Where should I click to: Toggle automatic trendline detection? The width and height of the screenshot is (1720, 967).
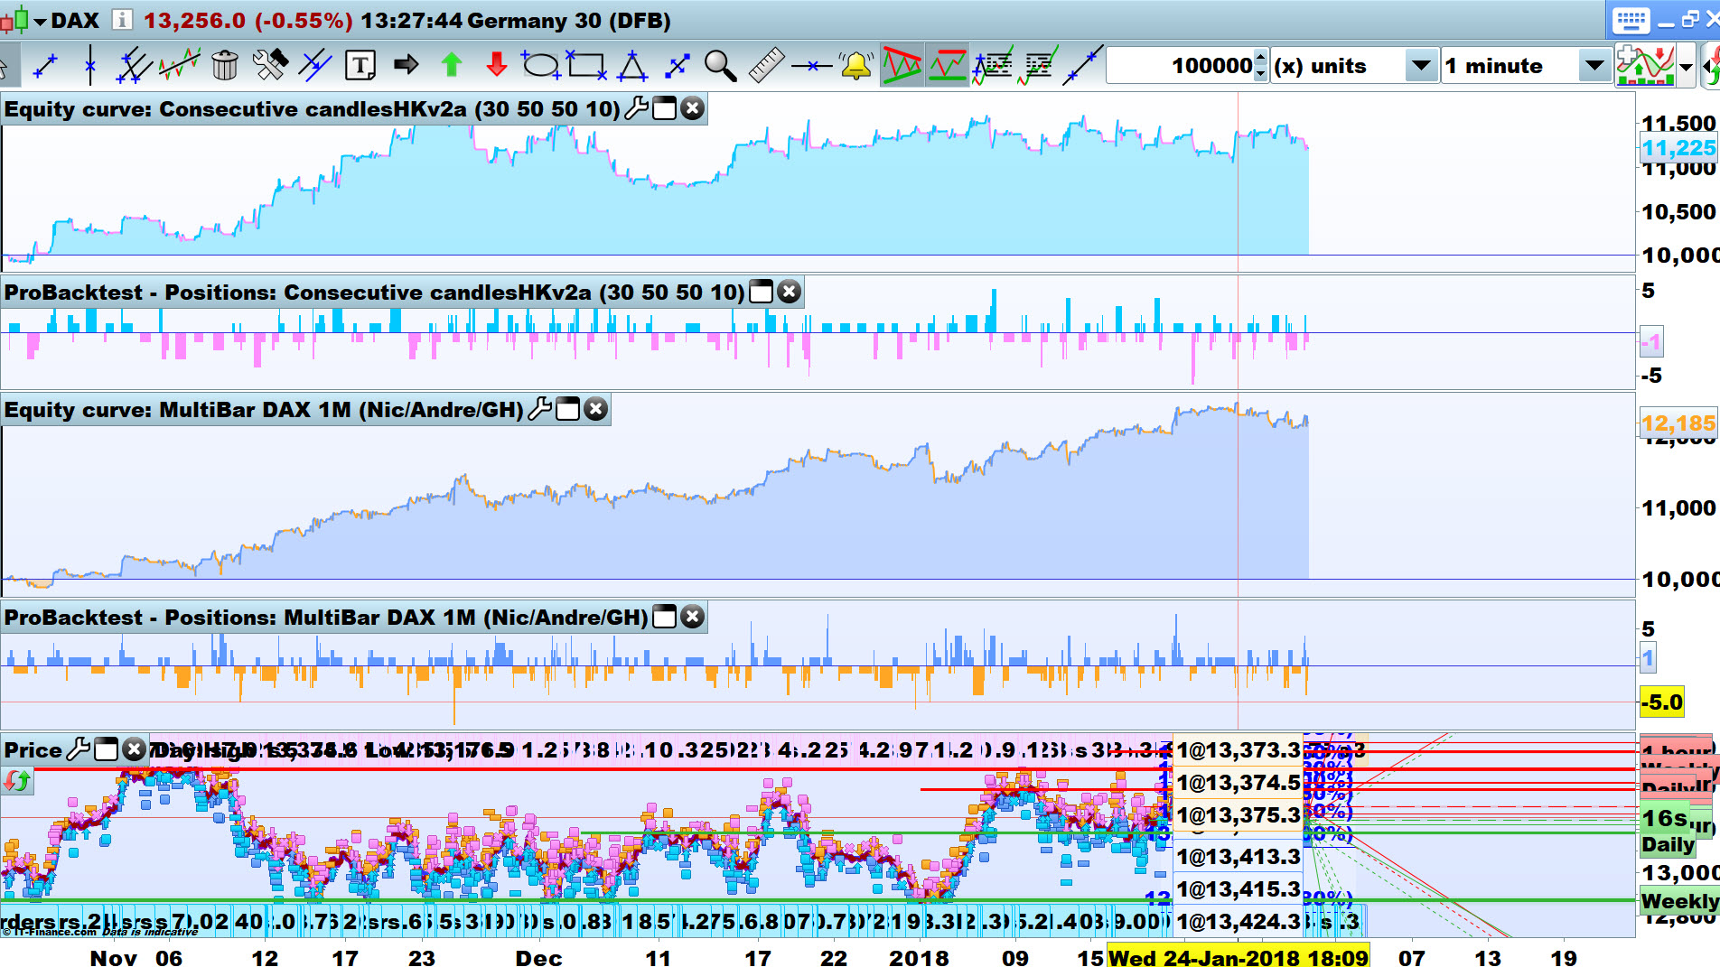(x=902, y=66)
